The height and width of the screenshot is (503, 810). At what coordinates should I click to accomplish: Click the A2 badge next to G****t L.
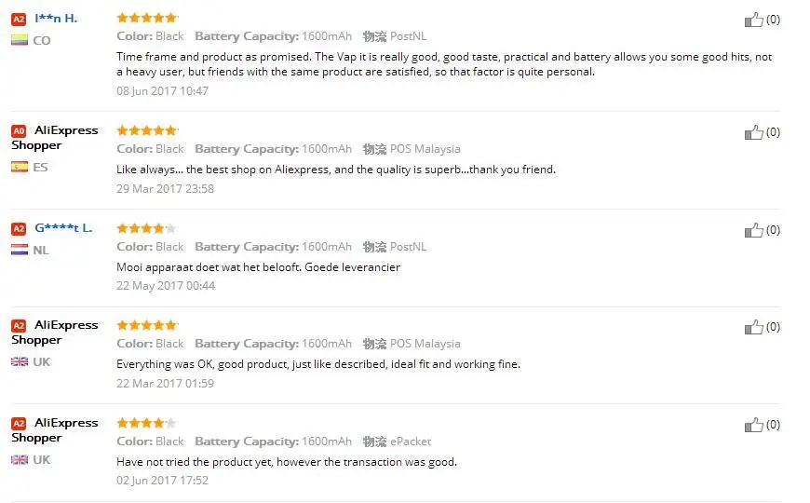tap(19, 229)
